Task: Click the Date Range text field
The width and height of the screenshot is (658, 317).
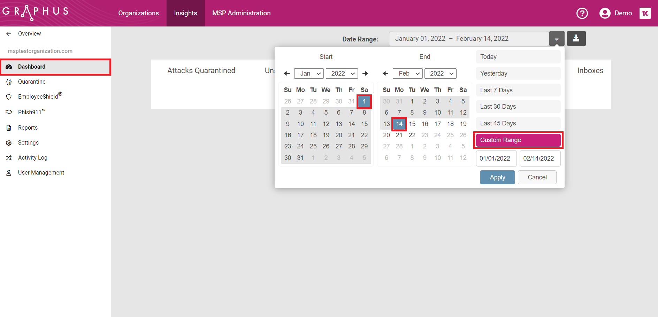Action: (469, 39)
